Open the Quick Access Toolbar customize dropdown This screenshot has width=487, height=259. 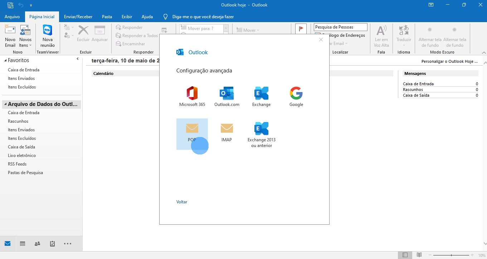pyautogui.click(x=31, y=5)
